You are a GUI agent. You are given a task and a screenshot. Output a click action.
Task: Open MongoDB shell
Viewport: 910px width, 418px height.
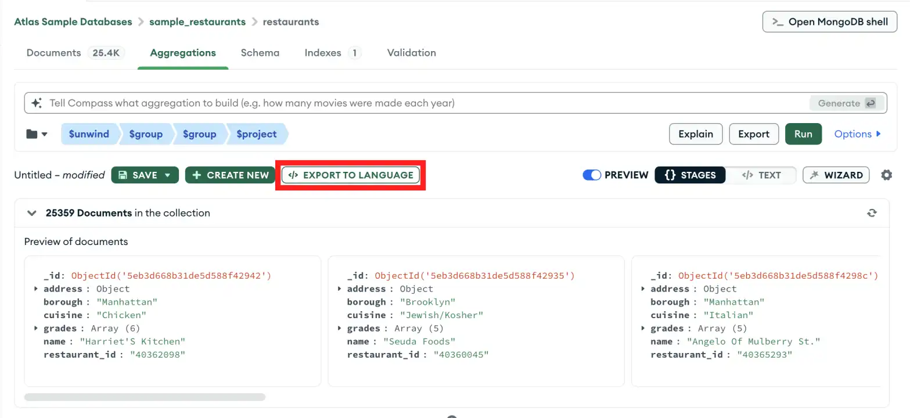tap(829, 21)
